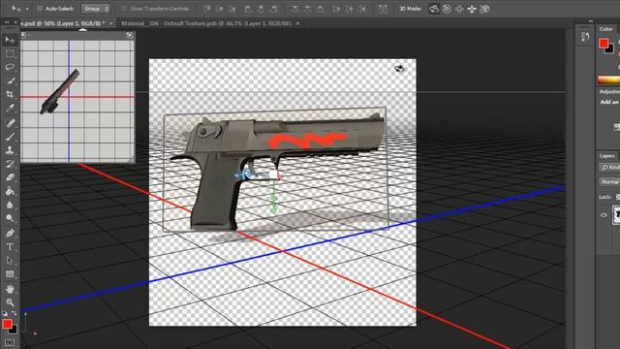The image size is (620, 349).
Task: Select the Rectangular Marquee tool
Action: coord(10,53)
